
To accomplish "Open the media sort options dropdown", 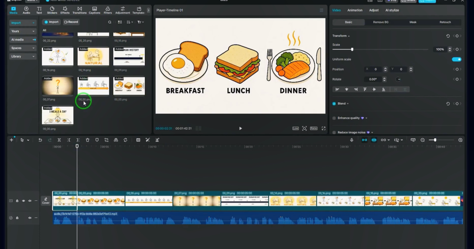I will [129, 22].
